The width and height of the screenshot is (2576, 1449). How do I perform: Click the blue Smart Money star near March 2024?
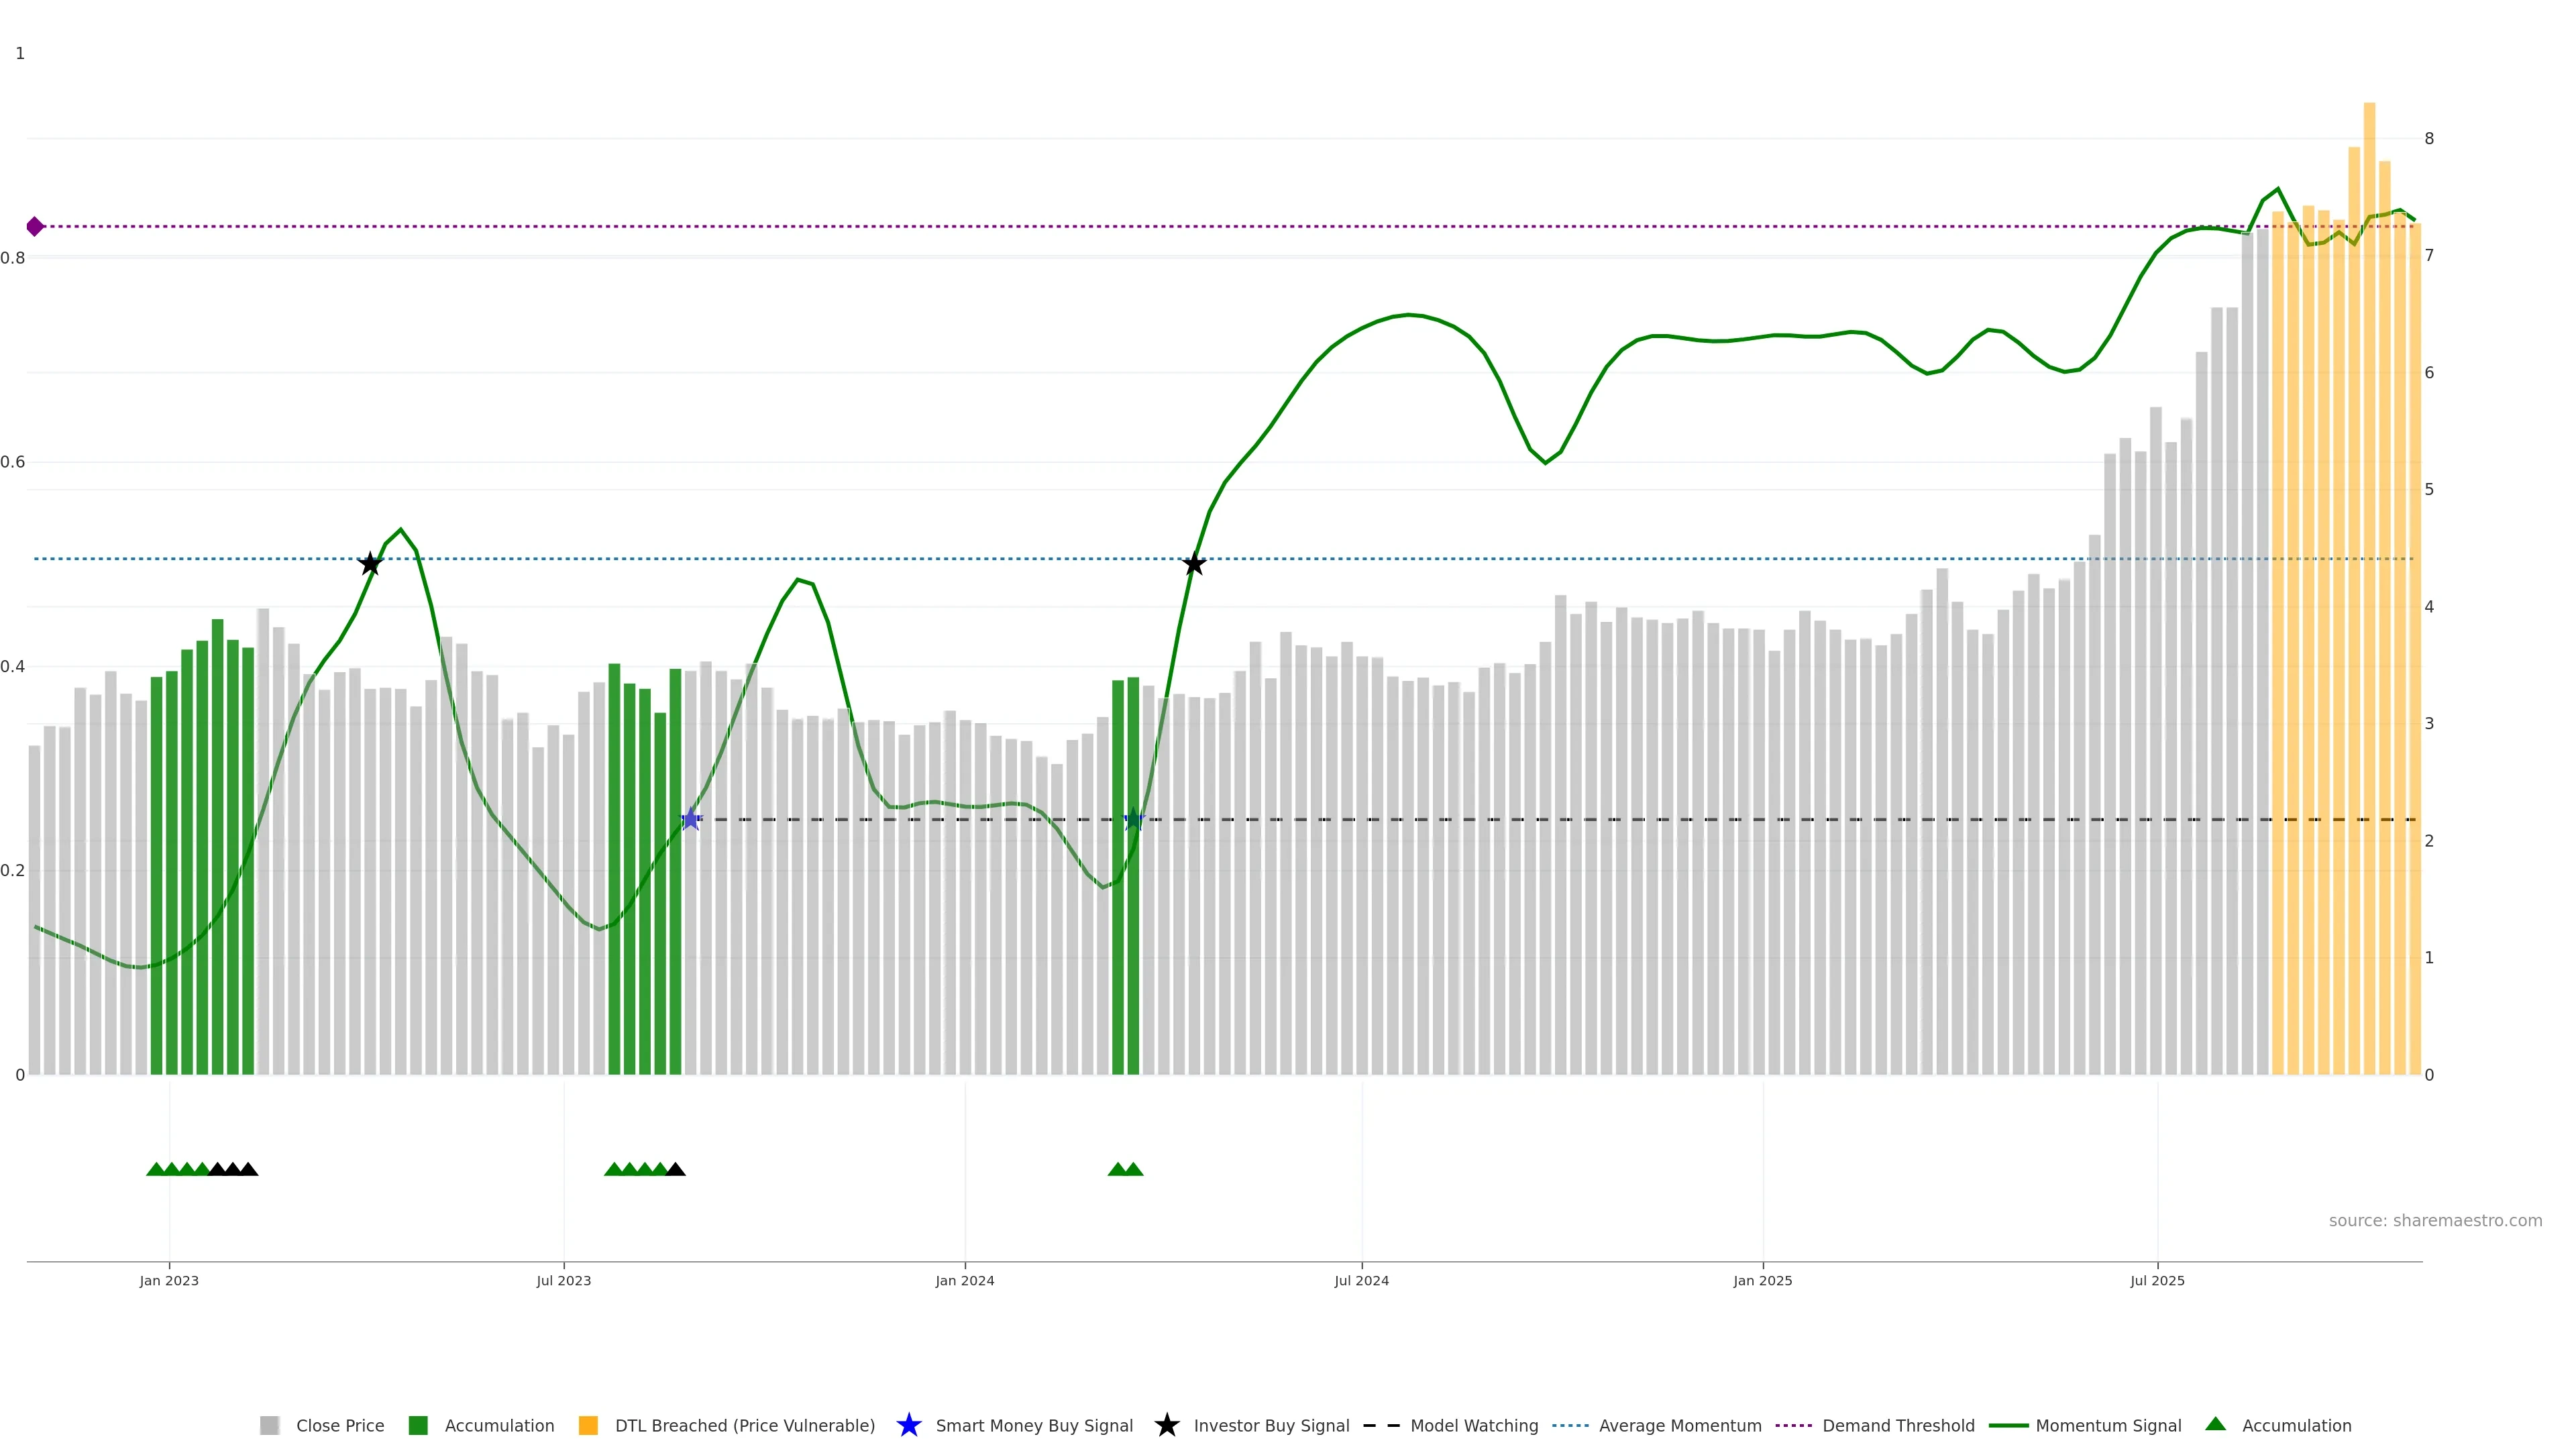1133,820
